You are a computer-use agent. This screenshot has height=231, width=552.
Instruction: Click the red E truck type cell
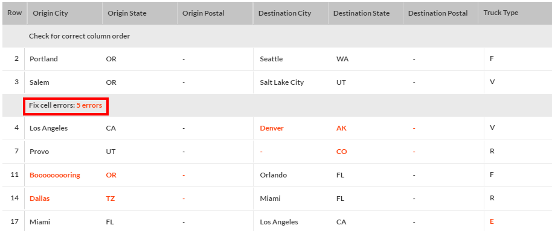492,221
